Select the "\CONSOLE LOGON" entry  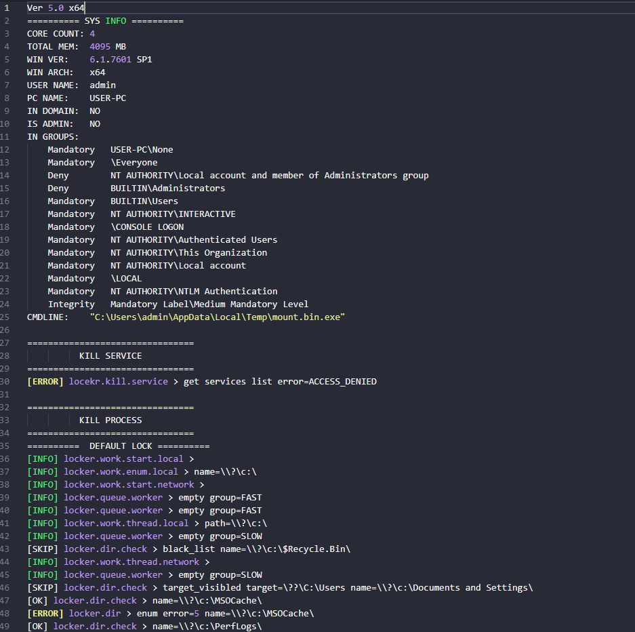point(147,227)
